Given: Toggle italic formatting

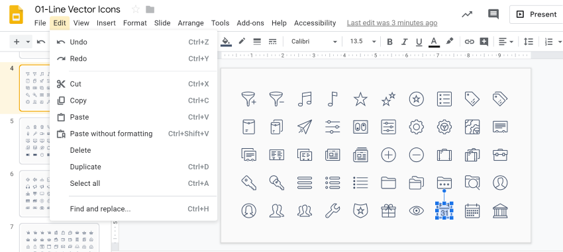Looking at the screenshot, I should point(404,42).
